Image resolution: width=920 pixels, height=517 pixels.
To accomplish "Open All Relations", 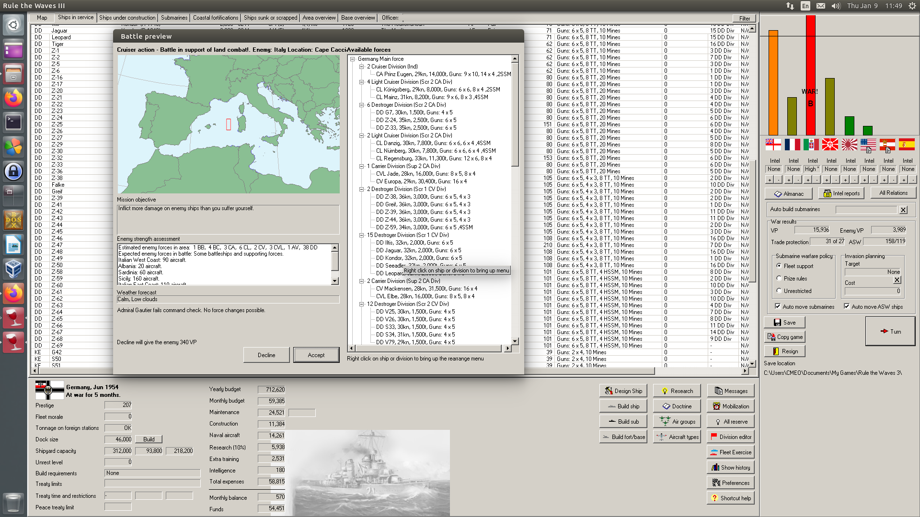I will click(893, 193).
